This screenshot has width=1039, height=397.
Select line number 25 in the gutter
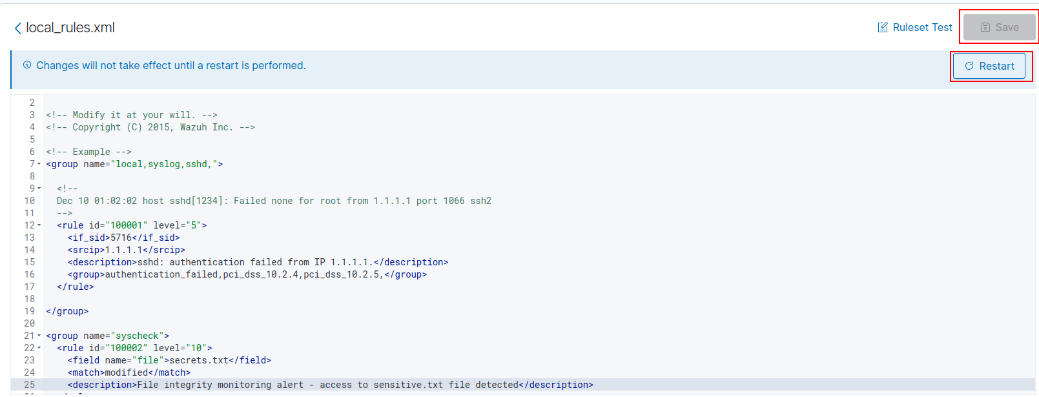click(x=30, y=385)
